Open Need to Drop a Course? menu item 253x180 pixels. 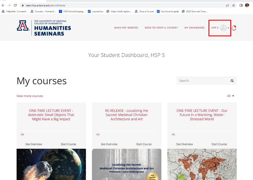[161, 28]
